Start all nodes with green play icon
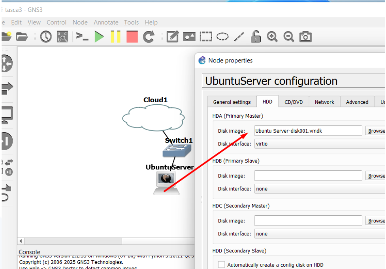 (99, 37)
